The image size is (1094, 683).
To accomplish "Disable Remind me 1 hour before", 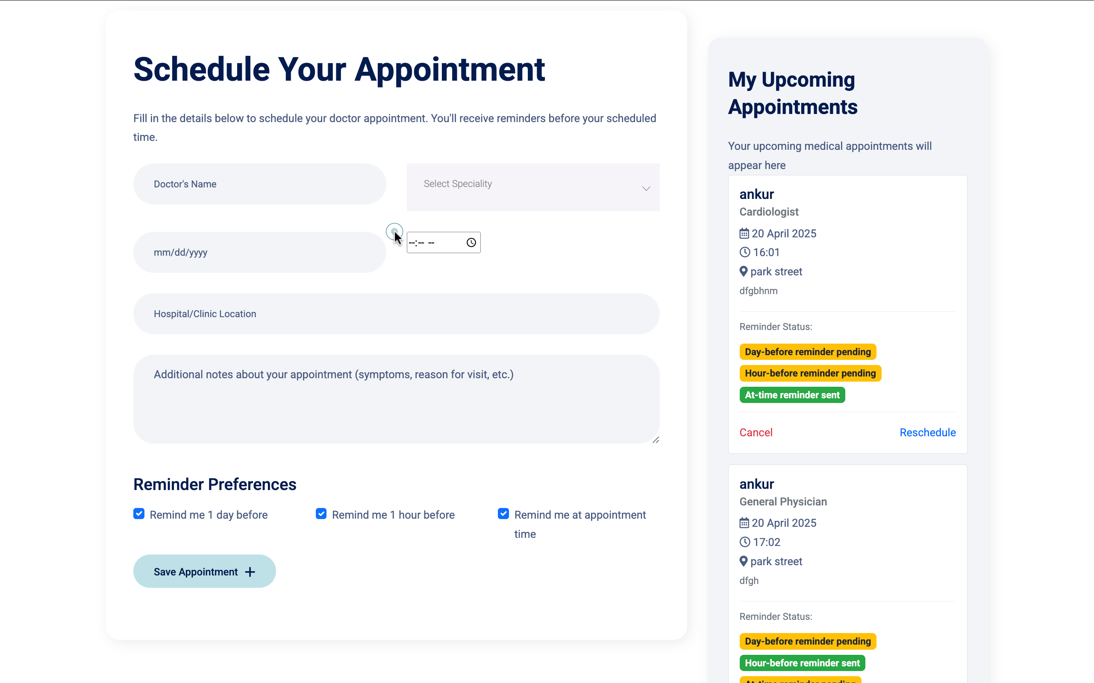I will (x=321, y=514).
